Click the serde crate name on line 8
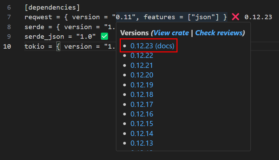 click(x=34, y=27)
